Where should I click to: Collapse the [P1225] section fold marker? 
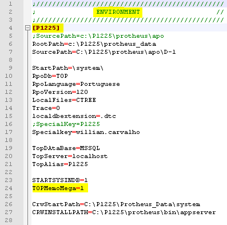pos(27,28)
